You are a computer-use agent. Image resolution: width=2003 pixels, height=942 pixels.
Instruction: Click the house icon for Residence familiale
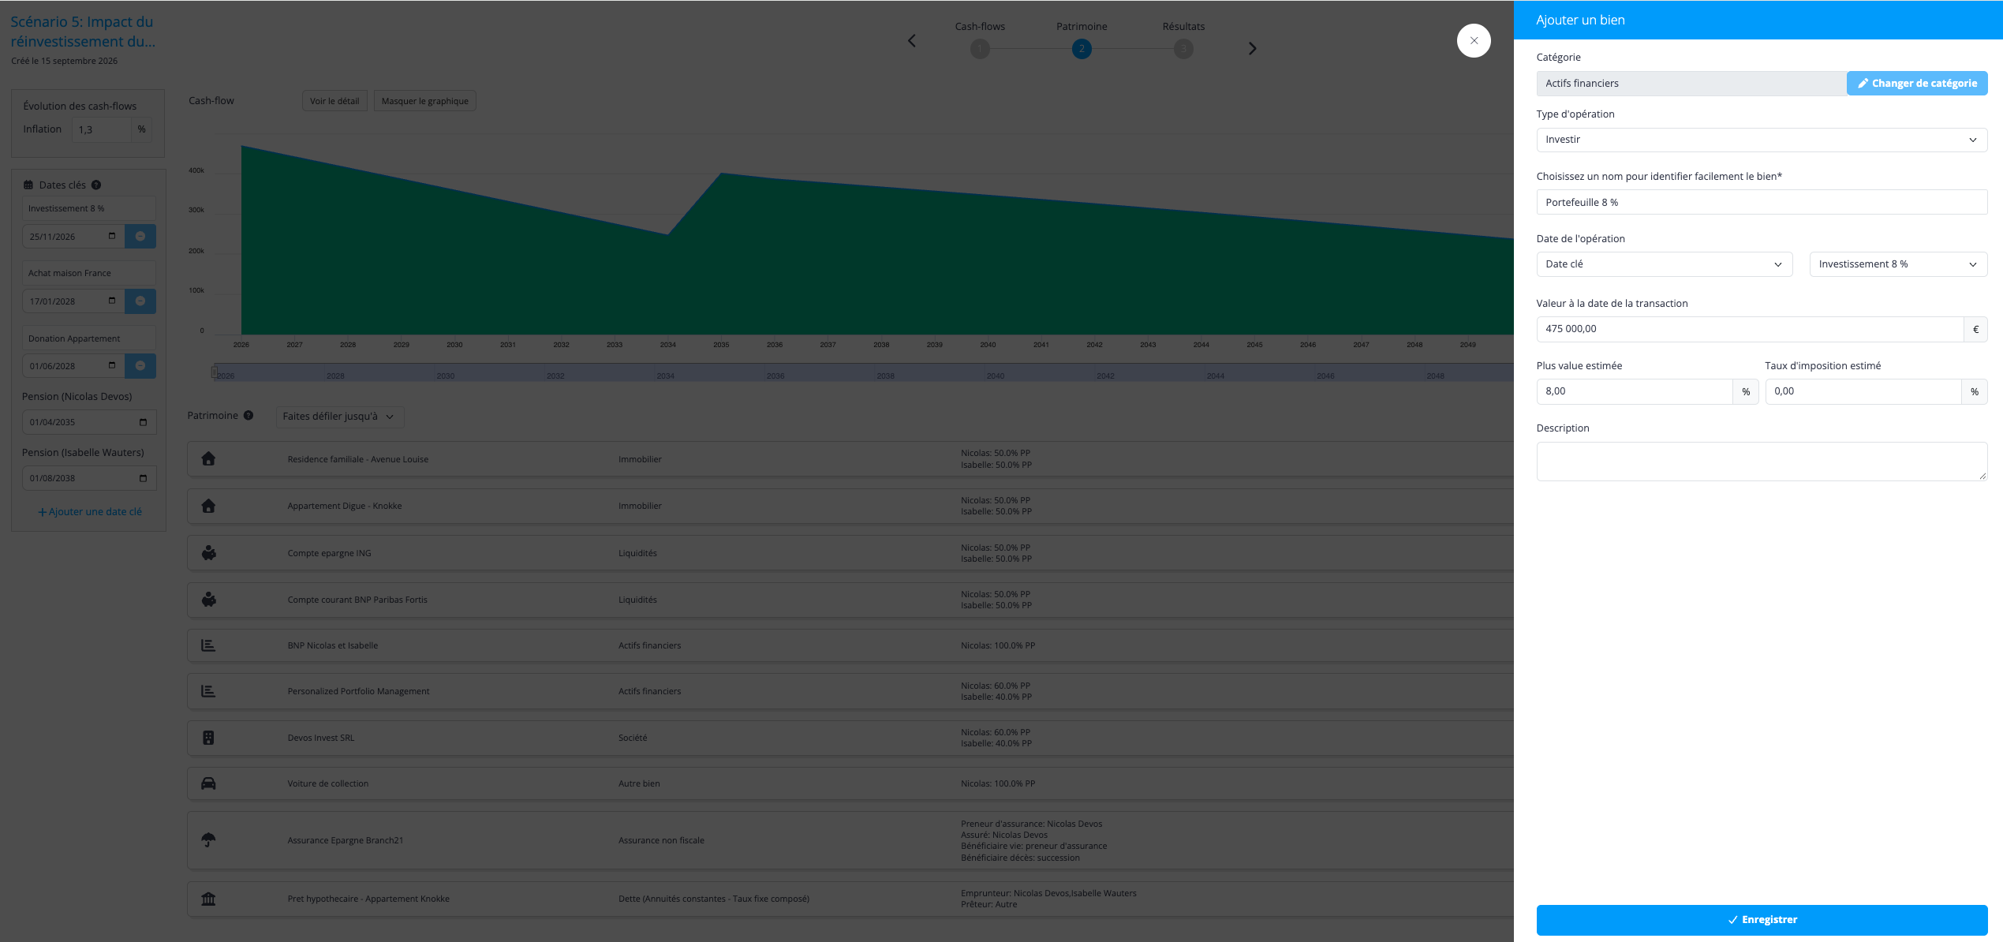tap(208, 458)
